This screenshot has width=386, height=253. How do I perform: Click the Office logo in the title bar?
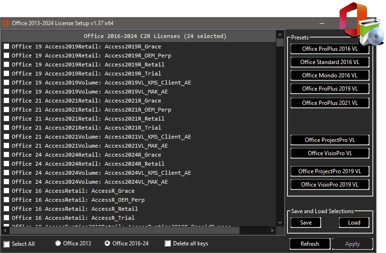[6, 23]
